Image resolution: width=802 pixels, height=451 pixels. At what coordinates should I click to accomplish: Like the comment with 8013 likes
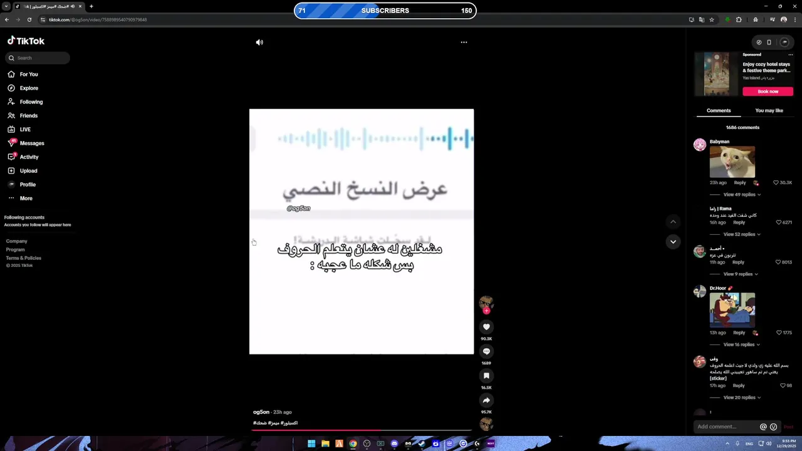coord(778,262)
